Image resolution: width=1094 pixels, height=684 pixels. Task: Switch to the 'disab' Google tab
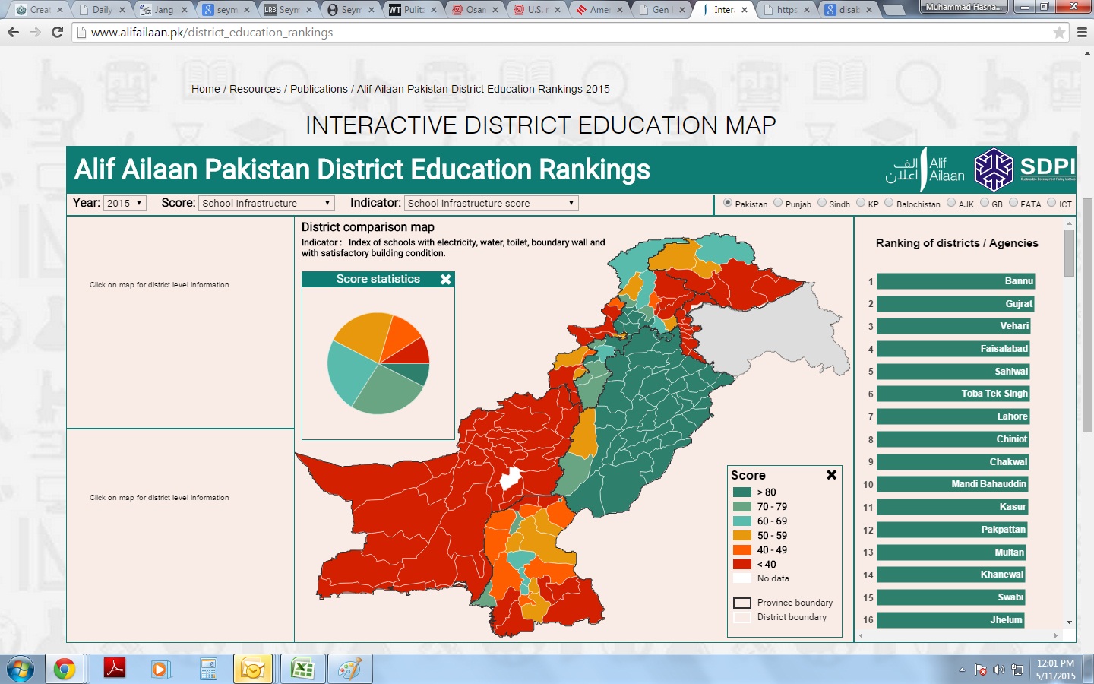click(847, 10)
